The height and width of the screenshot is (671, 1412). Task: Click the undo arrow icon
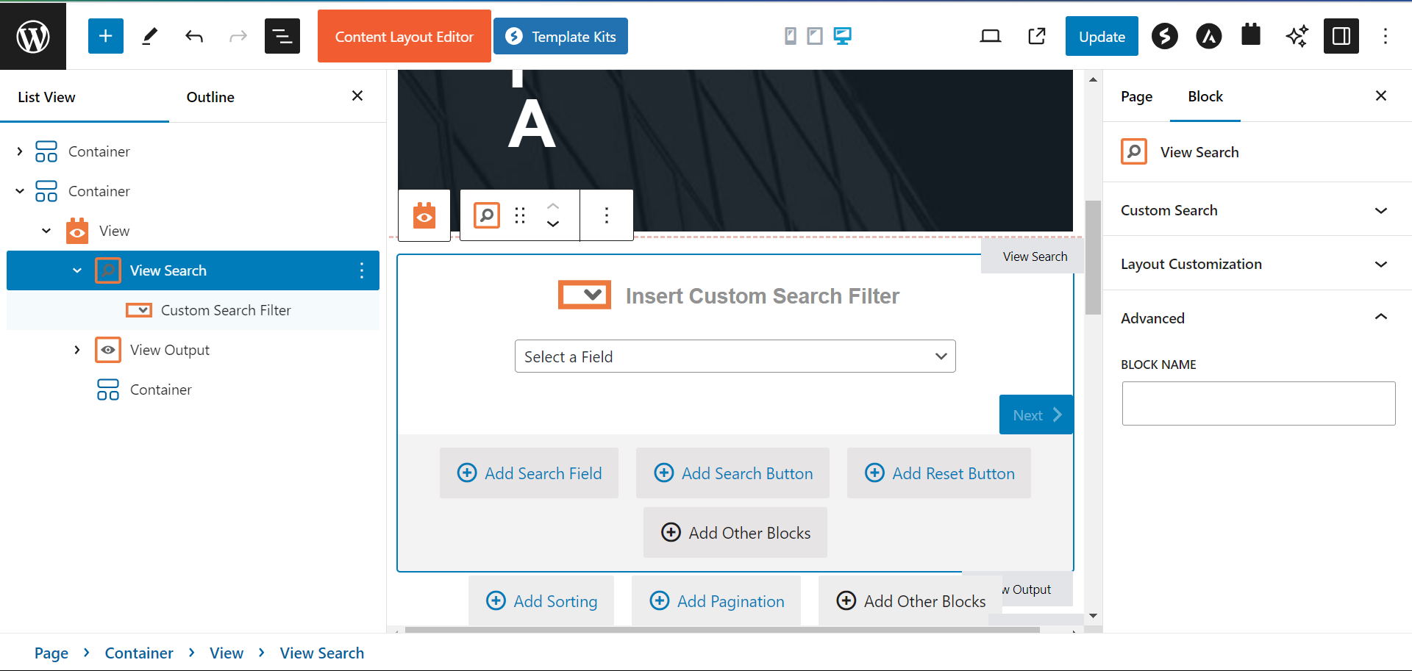[194, 36]
